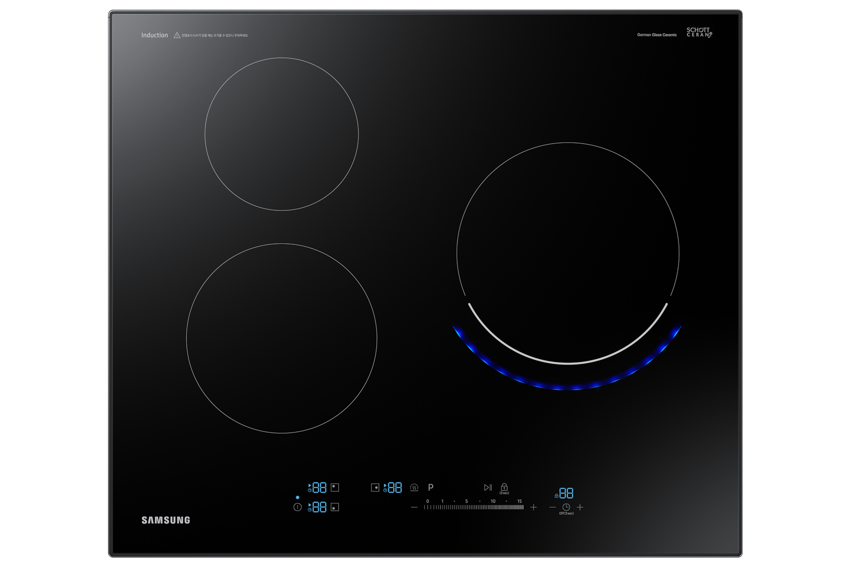Screen dimensions: 851x567
Task: Select the rear-left burner zone icon
Action: click(x=335, y=487)
